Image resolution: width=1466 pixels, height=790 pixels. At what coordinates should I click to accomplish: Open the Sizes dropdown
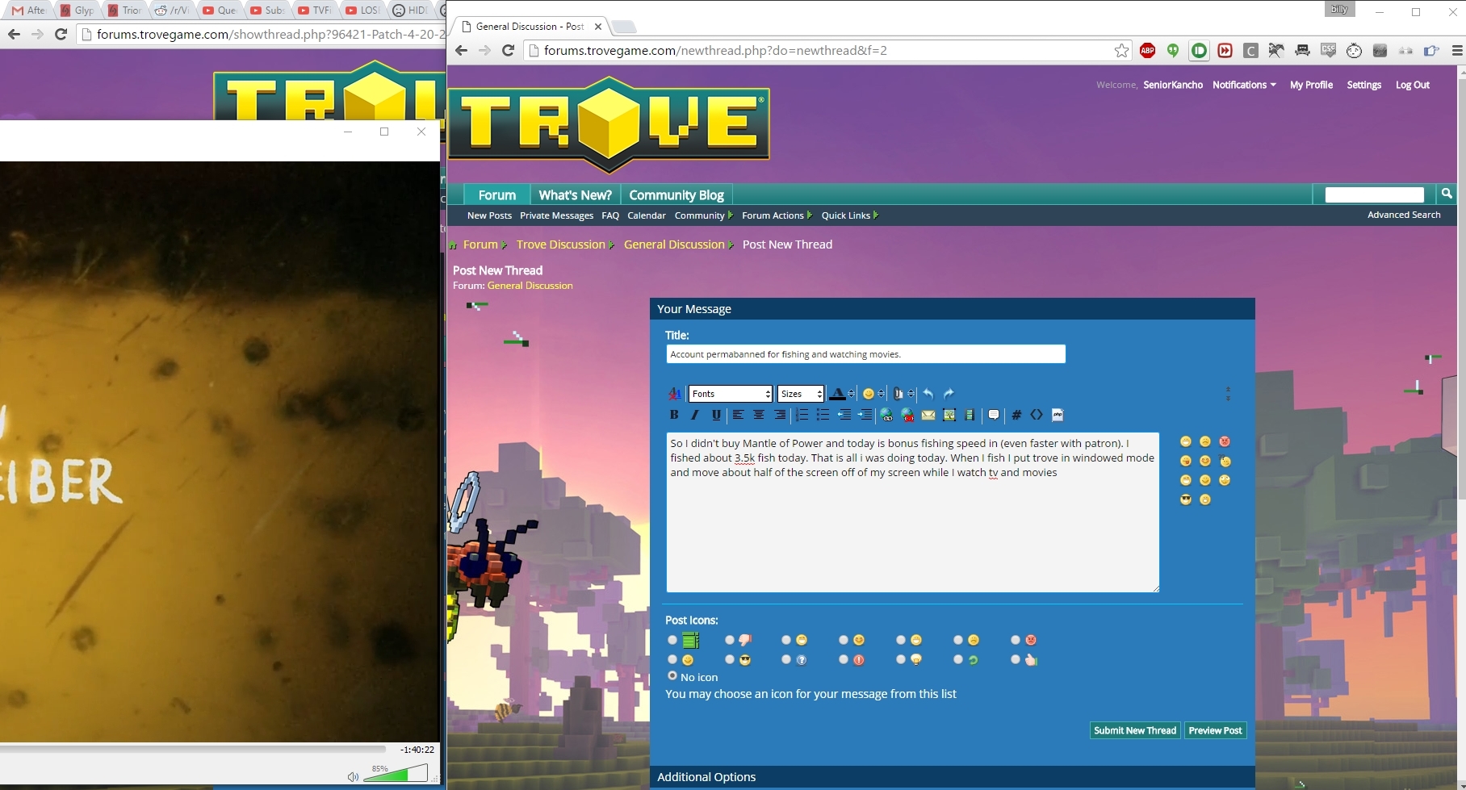pos(800,394)
